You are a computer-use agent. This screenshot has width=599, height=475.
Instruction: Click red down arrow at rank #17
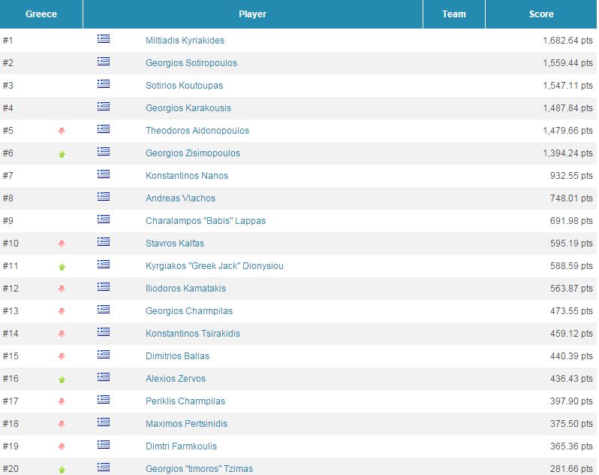click(62, 401)
